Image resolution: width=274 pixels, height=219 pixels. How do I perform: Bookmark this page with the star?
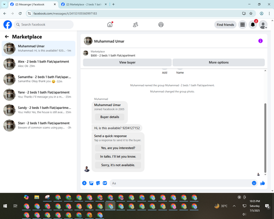251,13
